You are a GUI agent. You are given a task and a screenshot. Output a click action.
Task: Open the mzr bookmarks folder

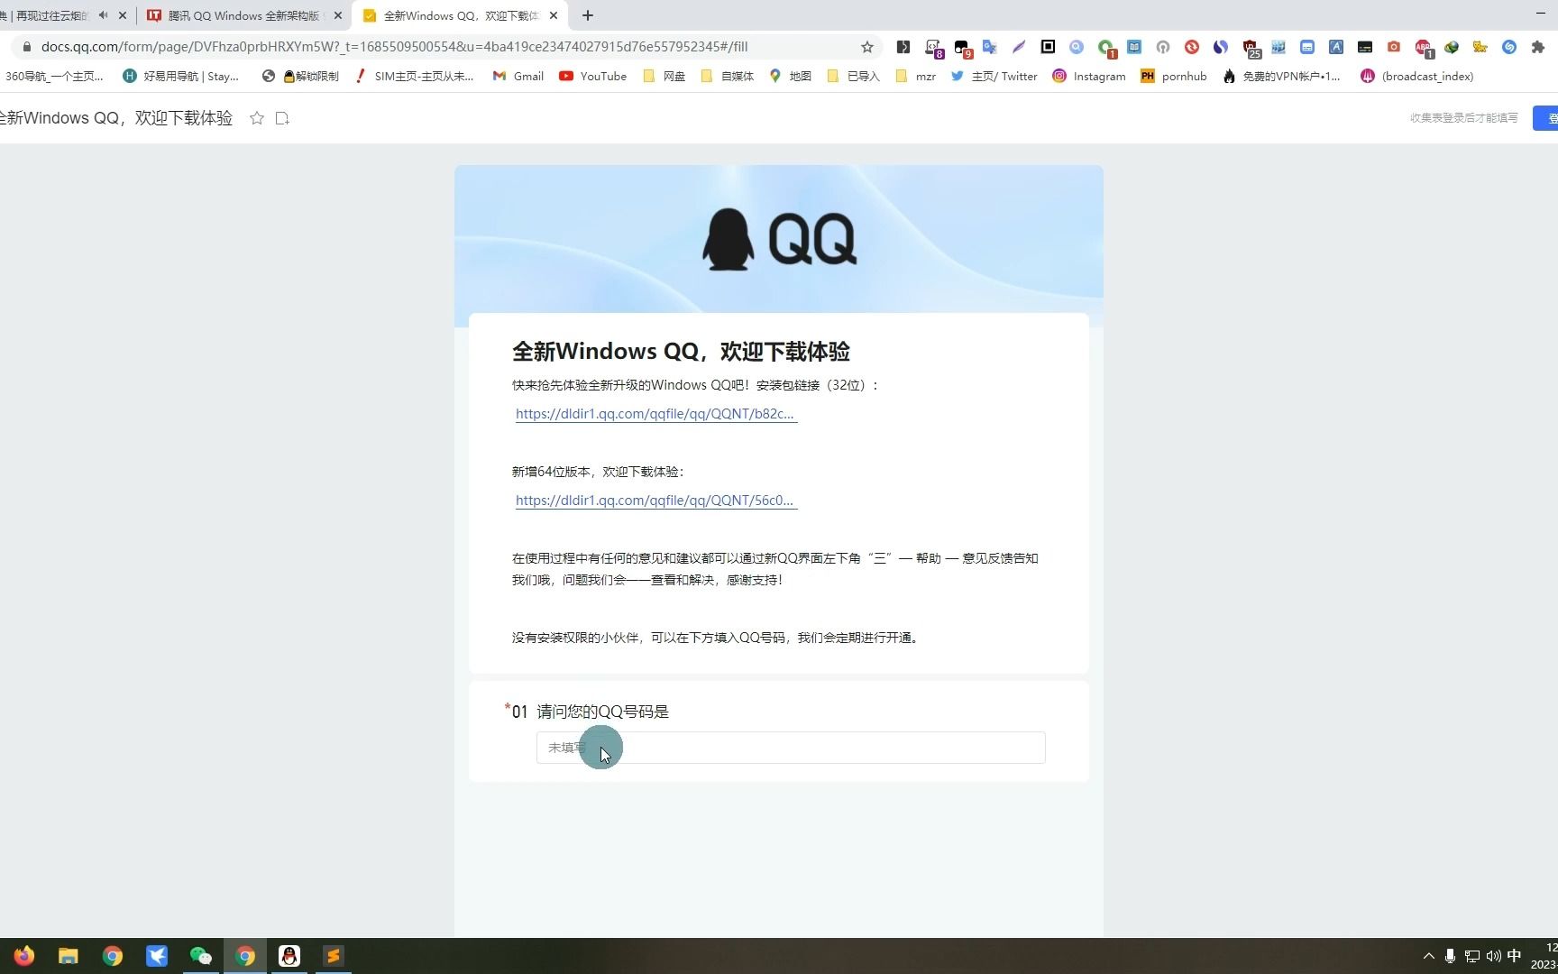click(914, 77)
